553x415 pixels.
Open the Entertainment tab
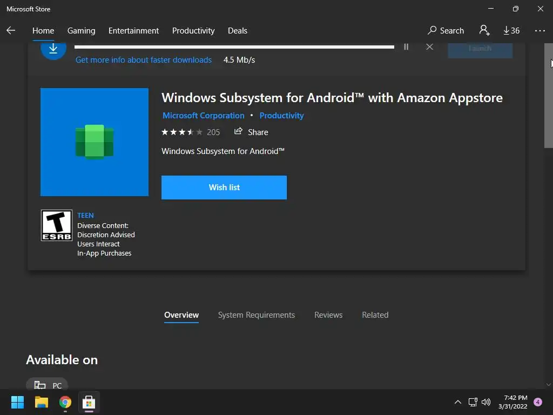(133, 31)
